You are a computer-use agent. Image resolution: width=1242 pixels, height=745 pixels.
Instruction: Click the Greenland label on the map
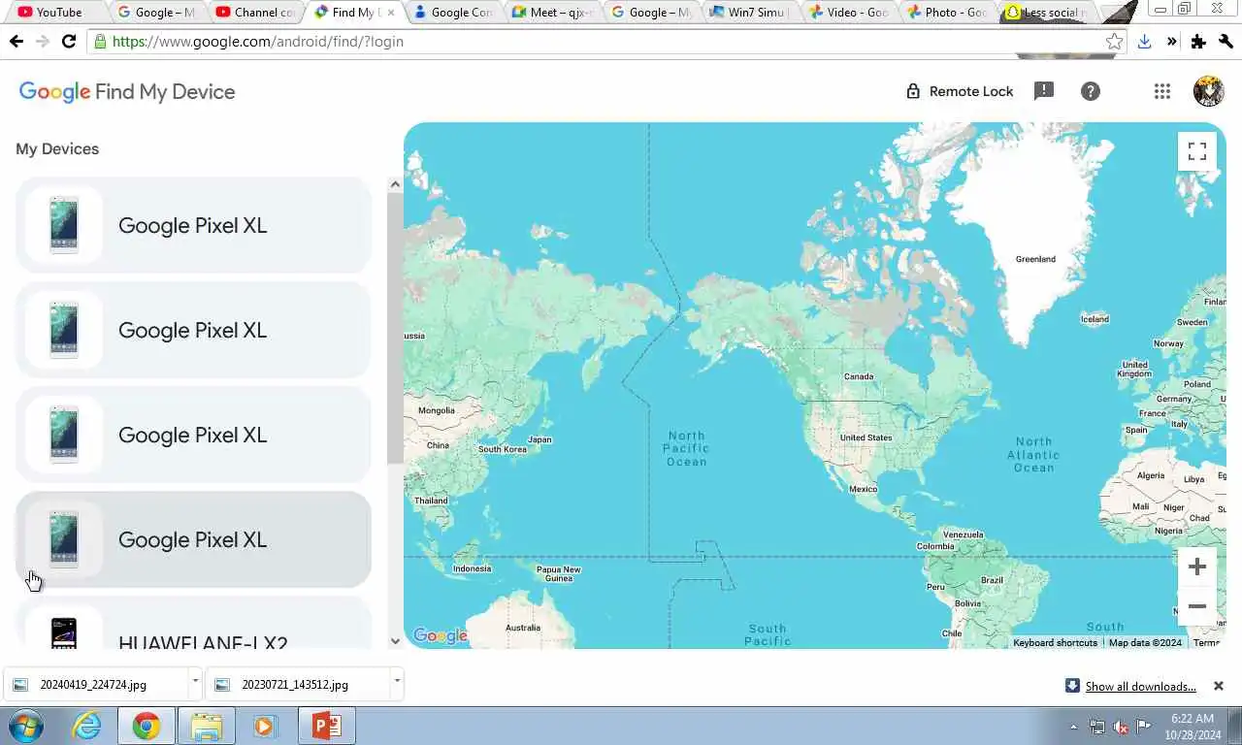pyautogui.click(x=1035, y=259)
